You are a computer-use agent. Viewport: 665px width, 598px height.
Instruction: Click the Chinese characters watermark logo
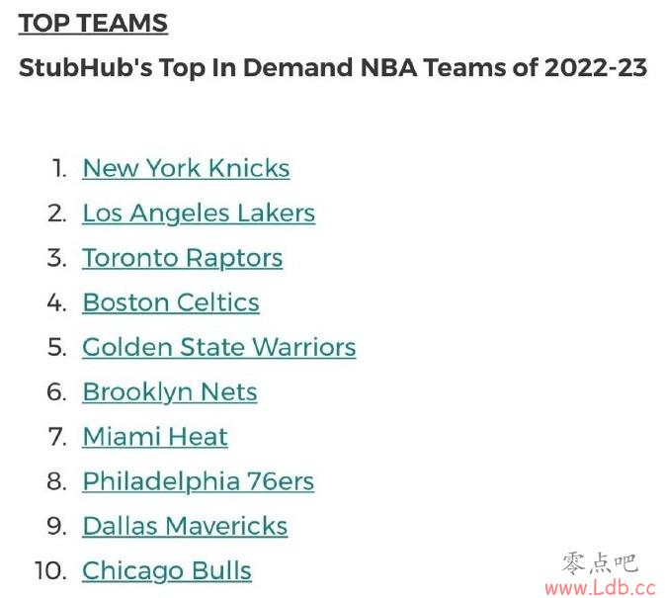[600, 564]
